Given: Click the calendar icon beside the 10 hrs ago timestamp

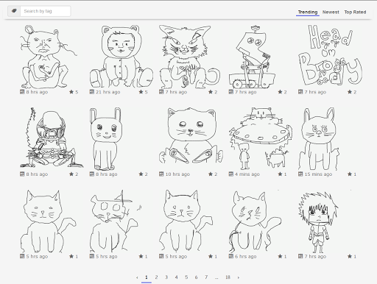Looking at the screenshot, I should (x=161, y=174).
